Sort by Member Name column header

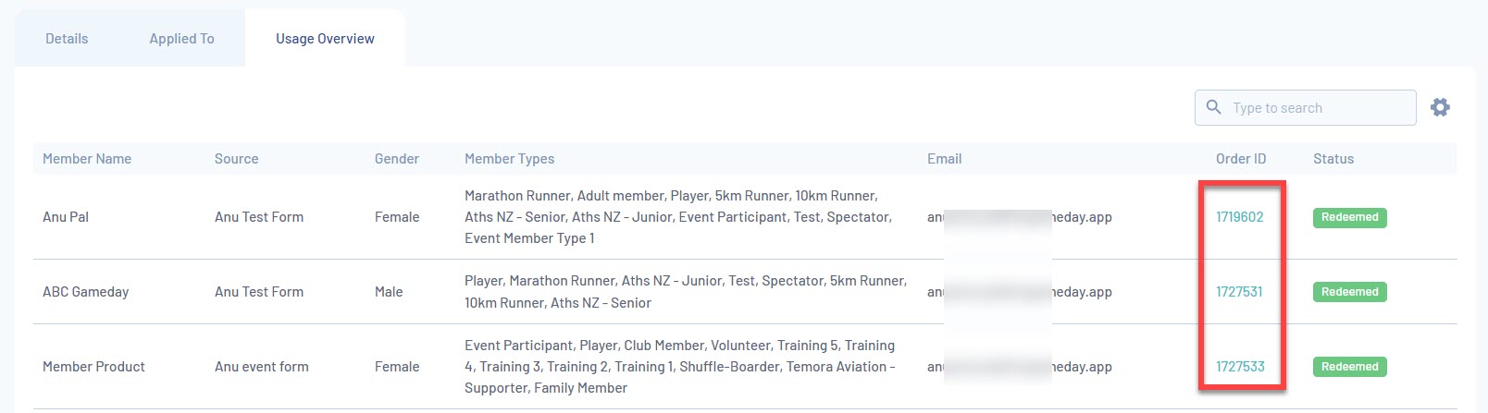point(87,159)
